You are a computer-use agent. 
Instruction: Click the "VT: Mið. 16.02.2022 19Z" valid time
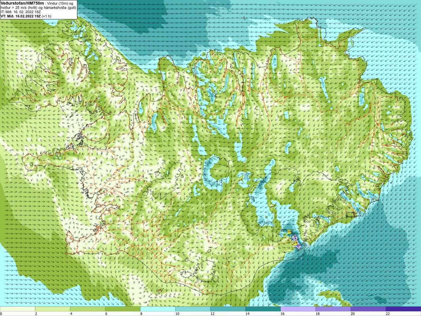point(21,16)
